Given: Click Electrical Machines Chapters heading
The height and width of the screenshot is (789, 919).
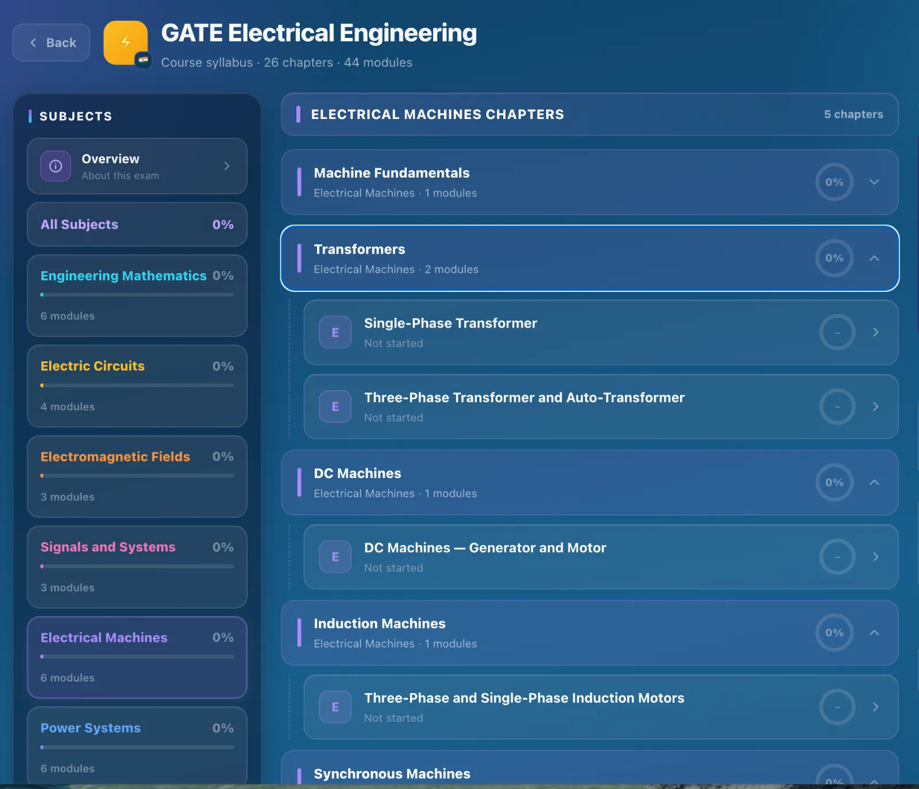Looking at the screenshot, I should [x=438, y=114].
